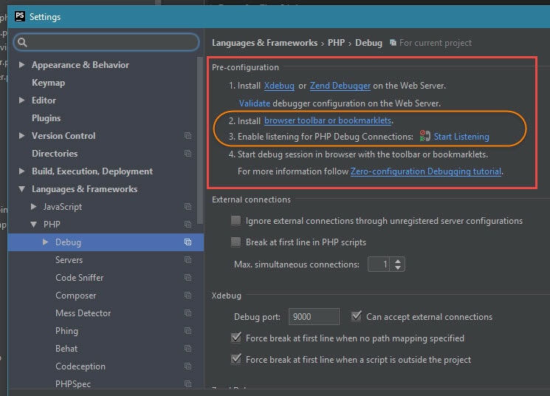The image size is (550, 396).
Task: Select Code Sniffer settings
Action: (80, 278)
